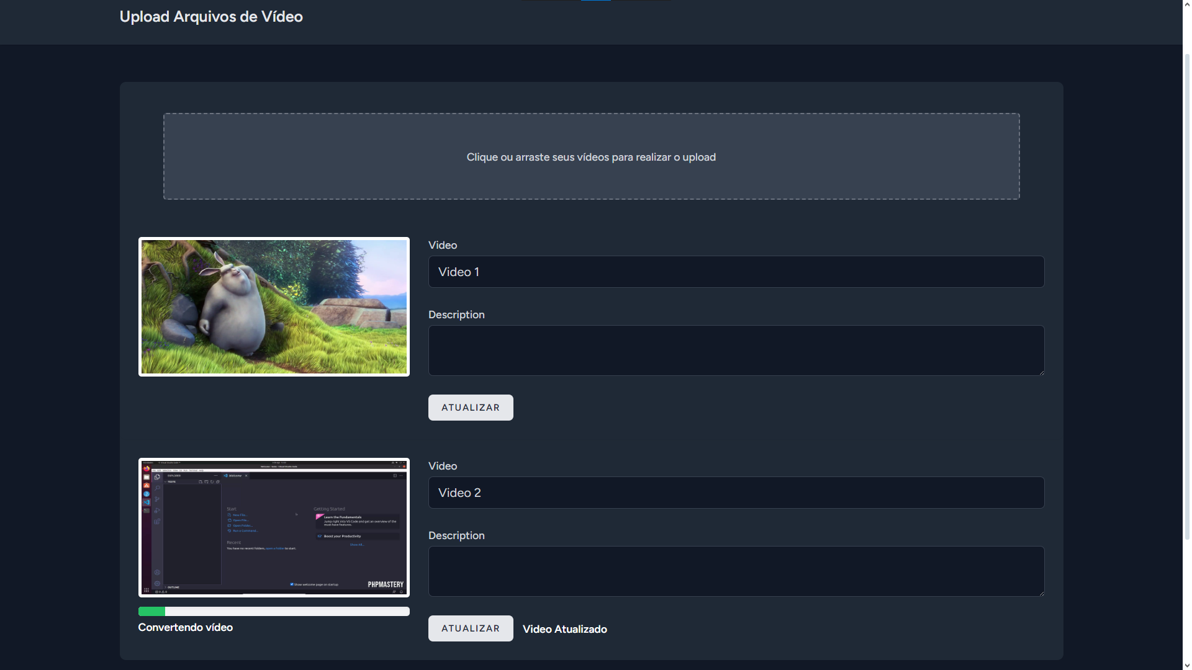1192x670 pixels.
Task: Click the 'Video' label above Video 2 field
Action: tap(442, 466)
